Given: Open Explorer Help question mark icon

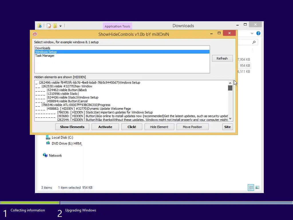Looking at the screenshot, I should (258, 33).
